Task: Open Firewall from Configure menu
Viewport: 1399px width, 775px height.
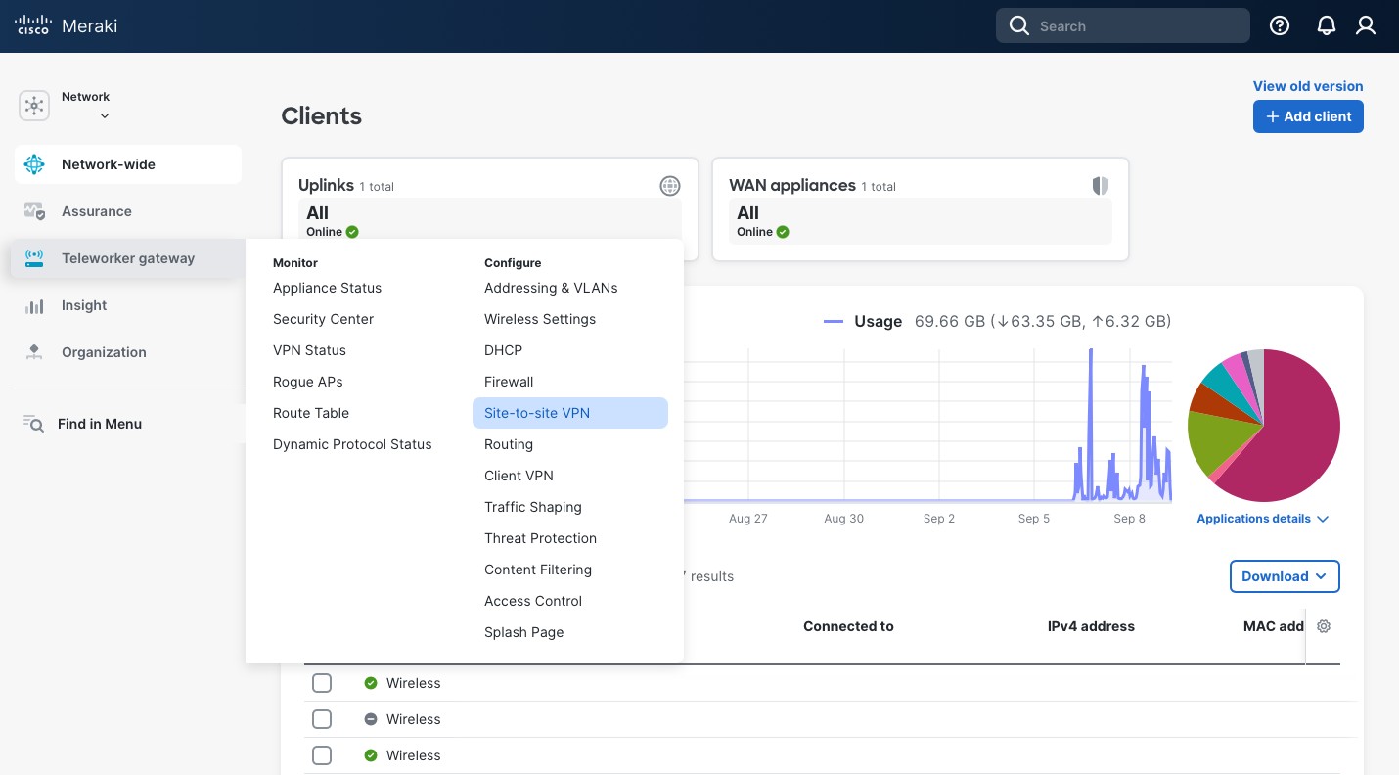Action: (x=509, y=382)
